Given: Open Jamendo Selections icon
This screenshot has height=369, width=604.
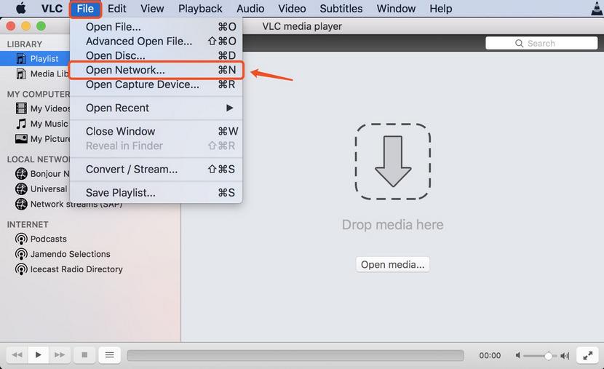Looking at the screenshot, I should [x=21, y=254].
